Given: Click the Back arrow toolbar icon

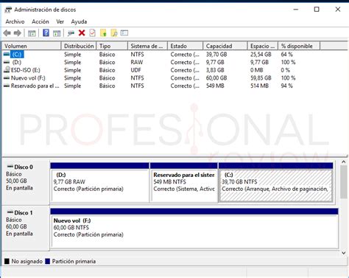Looking at the screenshot, I should click(x=7, y=32).
